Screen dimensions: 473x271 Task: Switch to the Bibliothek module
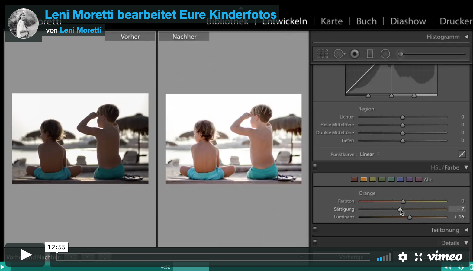pyautogui.click(x=227, y=21)
